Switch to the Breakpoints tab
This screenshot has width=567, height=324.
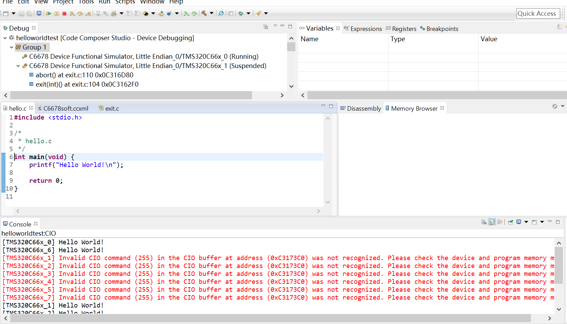pyautogui.click(x=439, y=29)
